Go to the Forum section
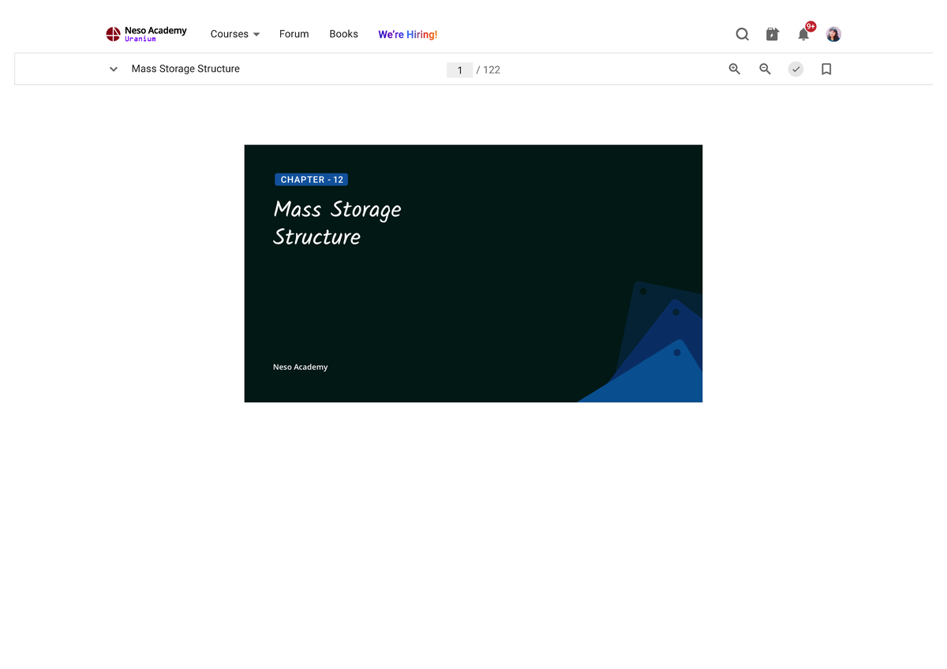Screen dimensions: 947x669 (x=294, y=34)
